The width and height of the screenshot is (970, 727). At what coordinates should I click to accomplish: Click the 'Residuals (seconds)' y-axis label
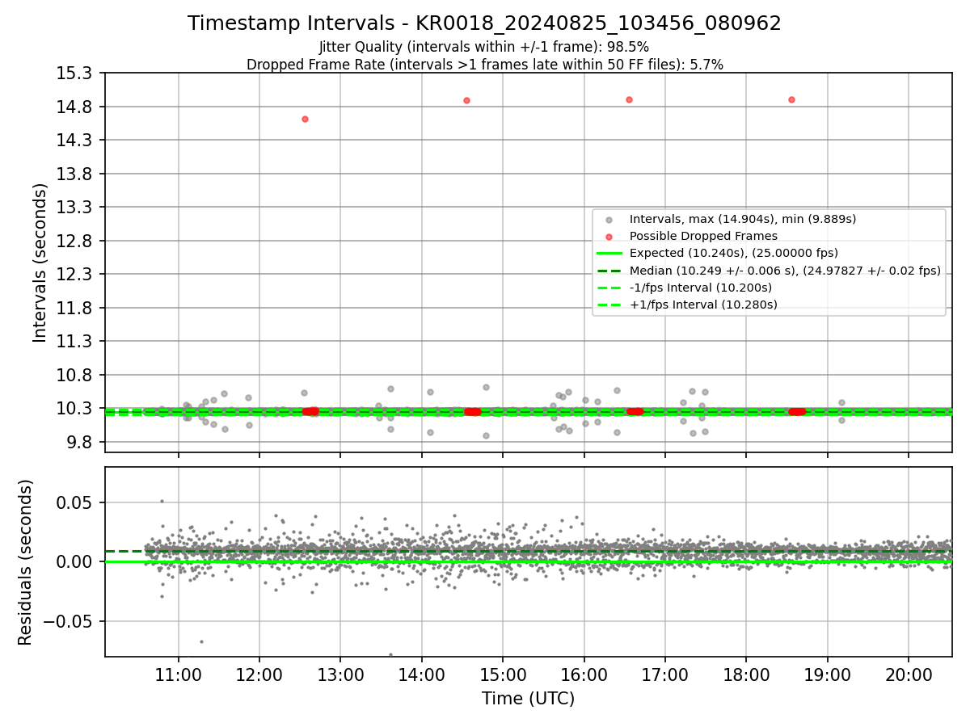pos(25,562)
